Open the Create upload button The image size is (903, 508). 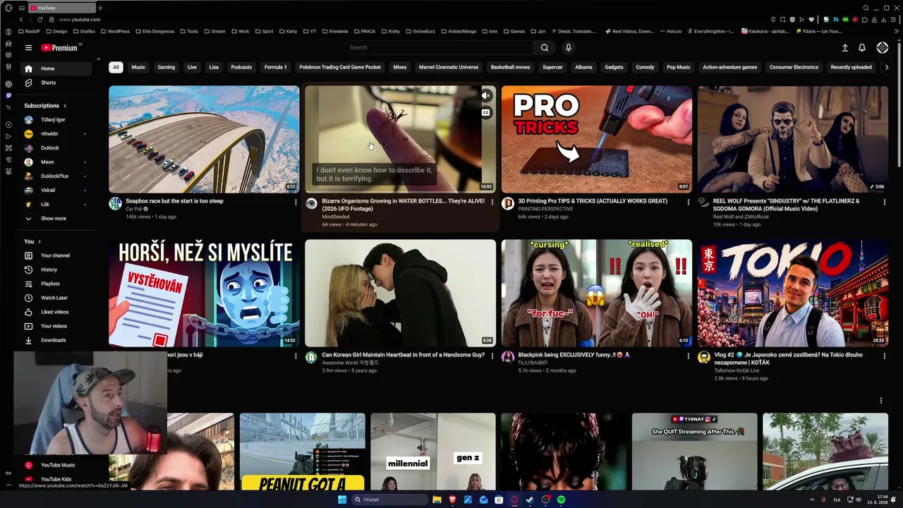pos(844,47)
